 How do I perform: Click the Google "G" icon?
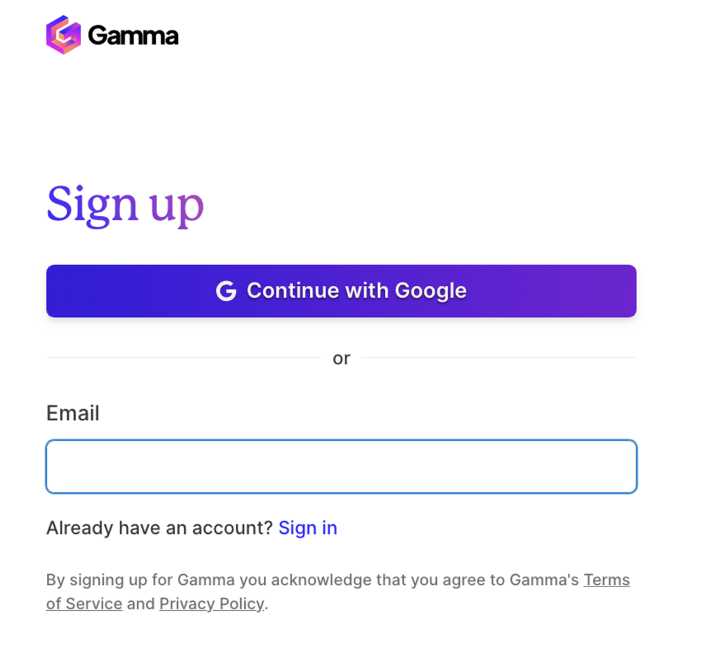[x=226, y=291]
